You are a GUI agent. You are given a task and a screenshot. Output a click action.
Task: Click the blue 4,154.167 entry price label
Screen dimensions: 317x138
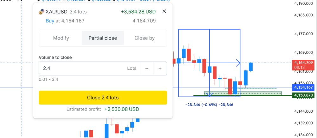[x=303, y=88]
